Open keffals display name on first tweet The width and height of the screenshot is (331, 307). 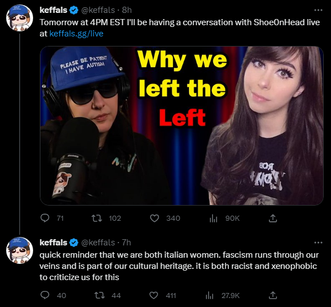click(x=53, y=10)
